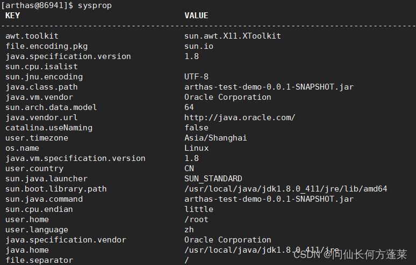Click the 'VALUE' column header
Image resolution: width=416 pixels, height=265 pixels.
pyautogui.click(x=196, y=16)
